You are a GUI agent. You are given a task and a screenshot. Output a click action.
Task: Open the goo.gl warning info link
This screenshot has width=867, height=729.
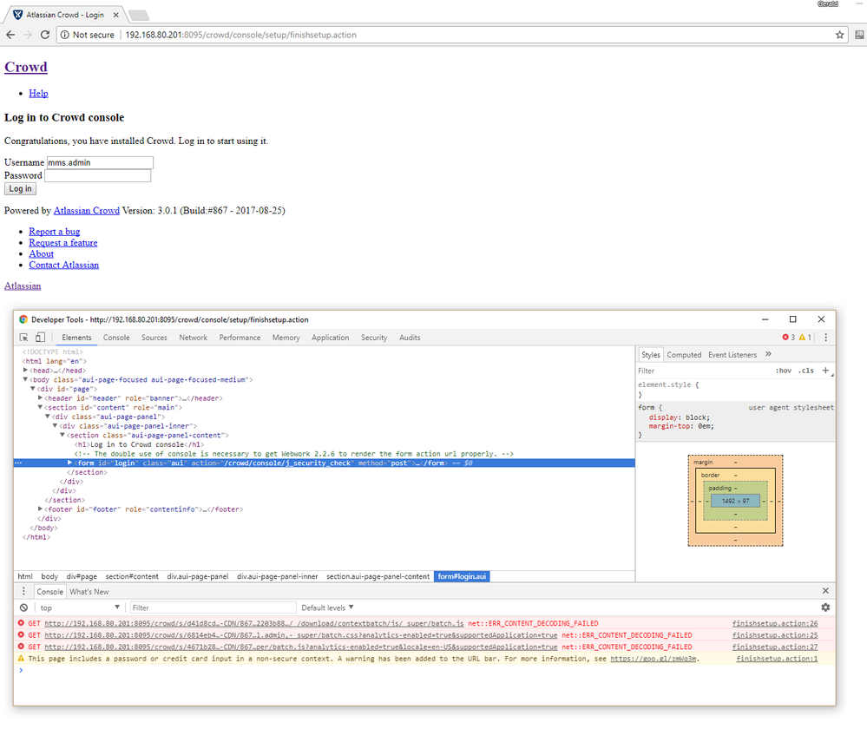[653, 658]
